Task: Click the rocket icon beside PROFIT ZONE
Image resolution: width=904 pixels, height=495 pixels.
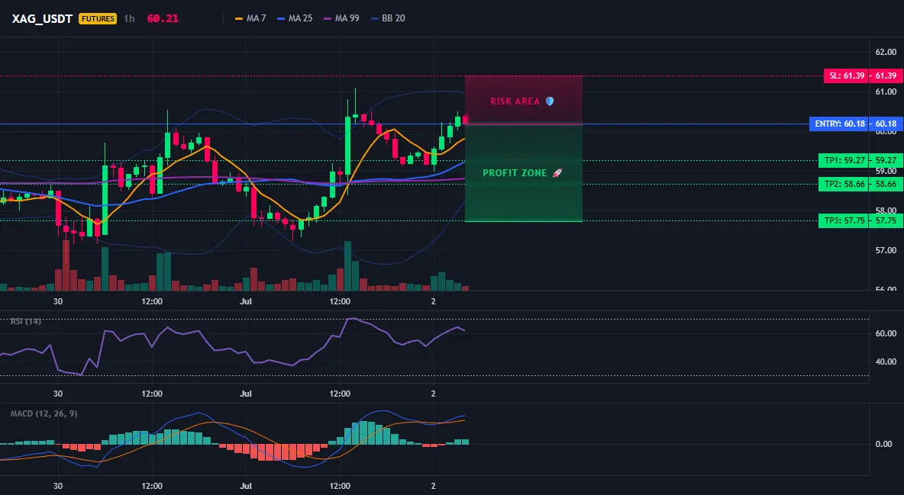Action: pos(557,173)
